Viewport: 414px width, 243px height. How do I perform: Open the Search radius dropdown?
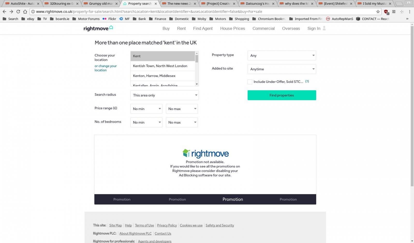click(x=165, y=95)
